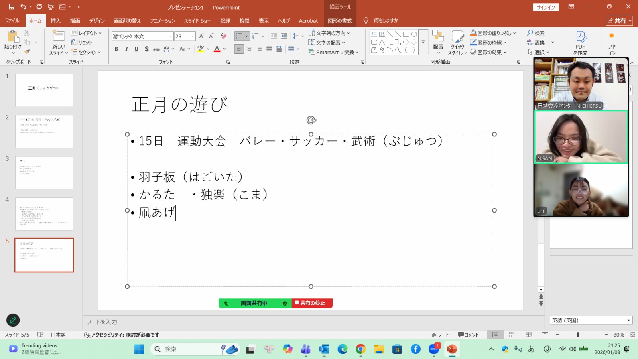638x359 pixels.
Task: Click the Format Painter brush icon
Action: click(27, 52)
